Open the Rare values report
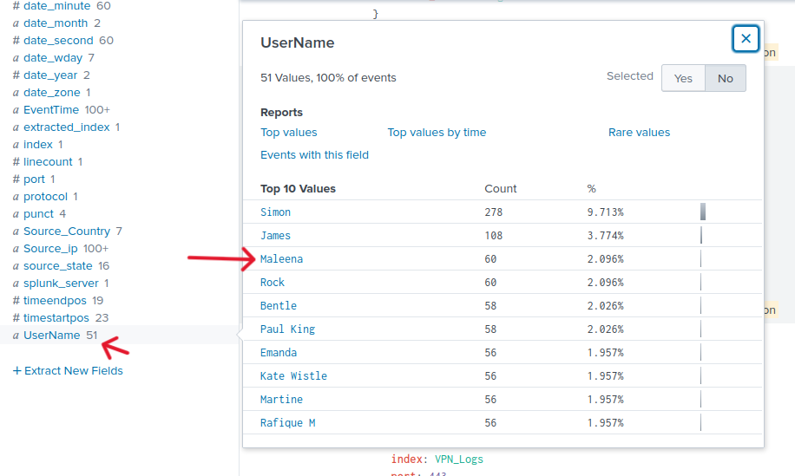 pos(639,133)
